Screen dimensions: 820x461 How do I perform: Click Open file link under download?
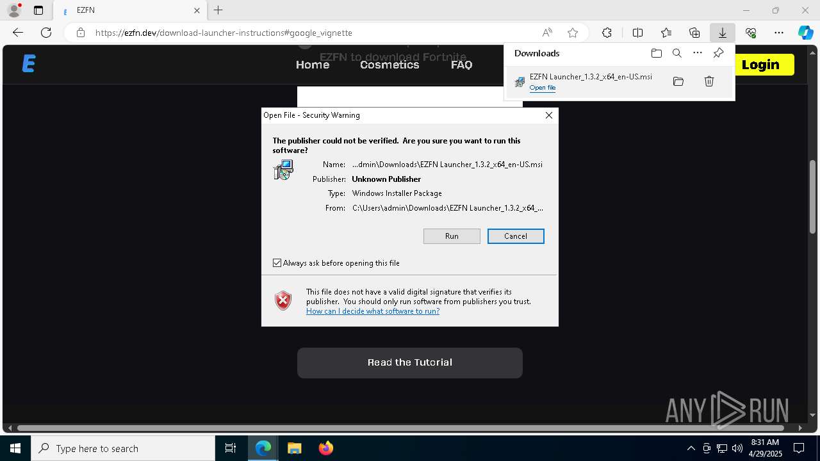[x=543, y=88]
